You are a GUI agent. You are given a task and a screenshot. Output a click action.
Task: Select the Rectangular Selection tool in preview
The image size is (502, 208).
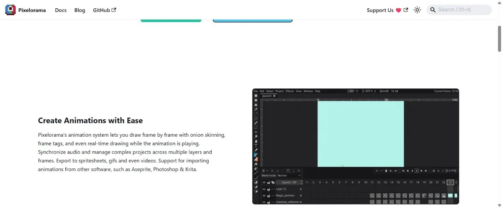[x=256, y=95]
